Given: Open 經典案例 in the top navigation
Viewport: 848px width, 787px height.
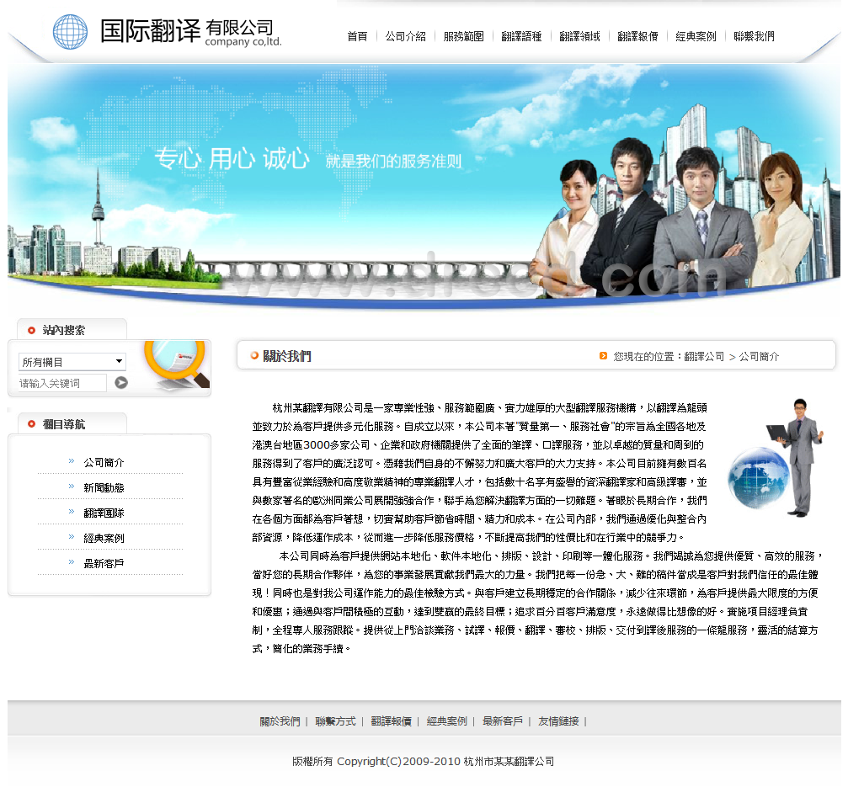Looking at the screenshot, I should [696, 36].
